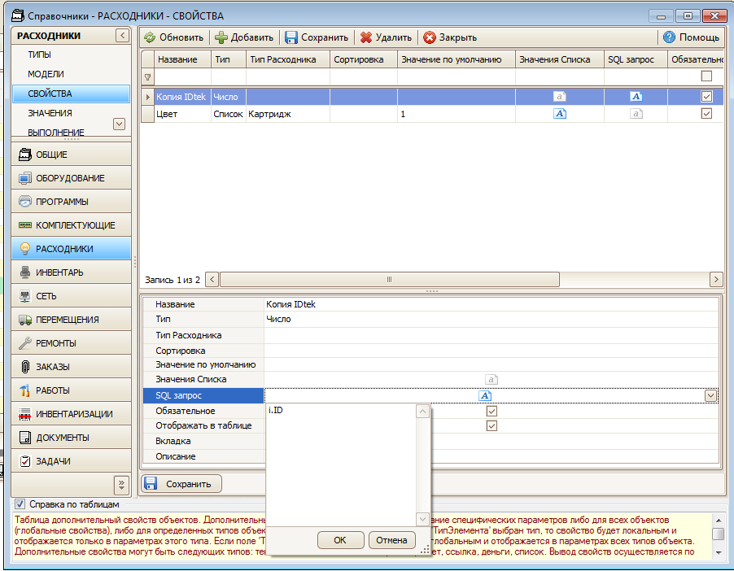Click the floppy disk Сохранить toolbar icon
734x571 pixels.
(x=291, y=37)
